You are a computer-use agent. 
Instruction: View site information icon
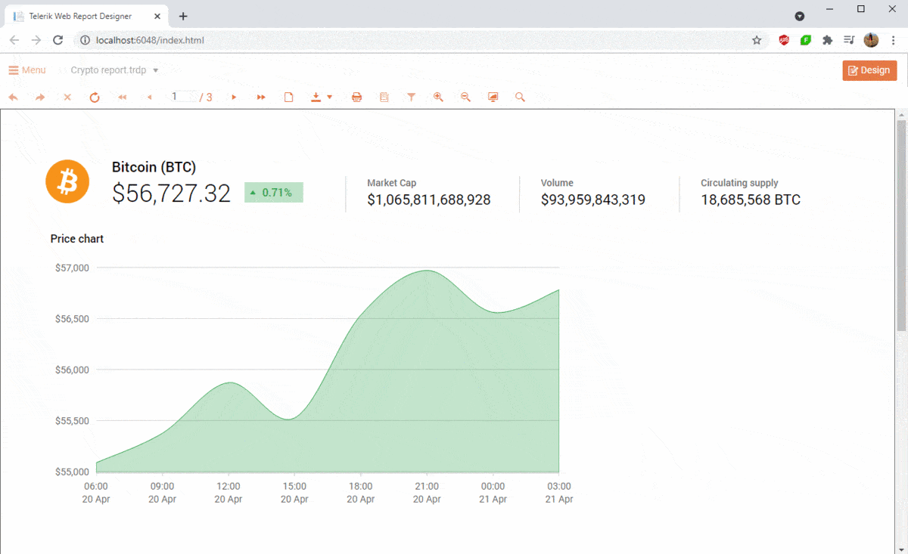(85, 40)
